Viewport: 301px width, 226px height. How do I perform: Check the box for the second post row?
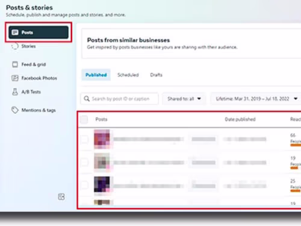84,162
